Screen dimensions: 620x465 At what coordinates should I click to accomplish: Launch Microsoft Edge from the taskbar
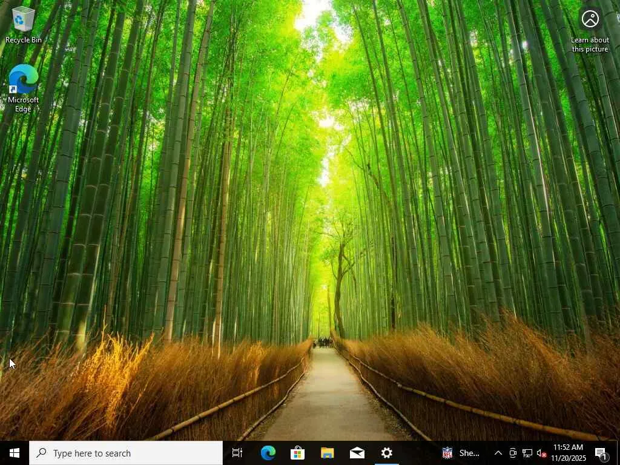[x=268, y=453]
